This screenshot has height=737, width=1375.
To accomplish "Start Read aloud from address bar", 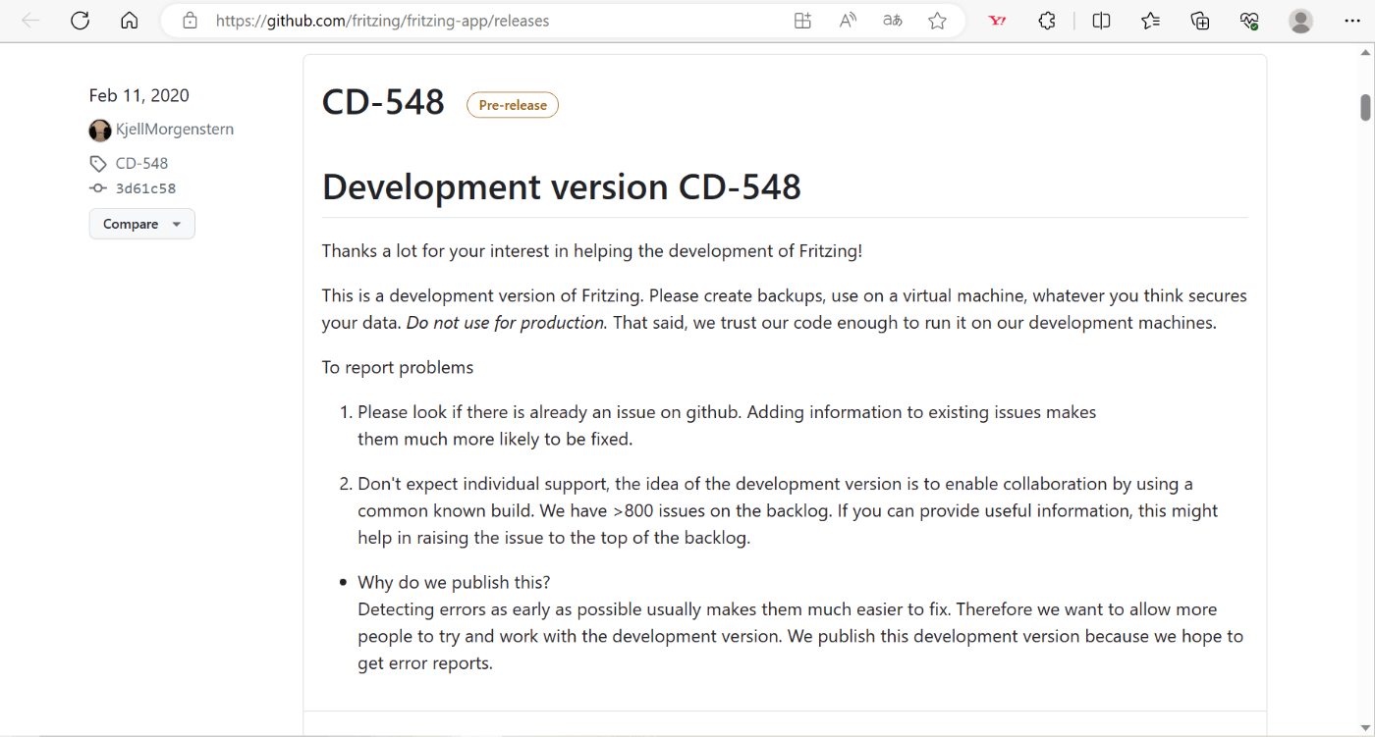I will coord(848,21).
